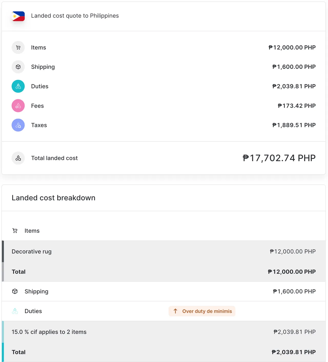This screenshot has height=362, width=328.
Task: Click the ₱17,702.74 PHP total landed cost amount
Action: tap(279, 158)
